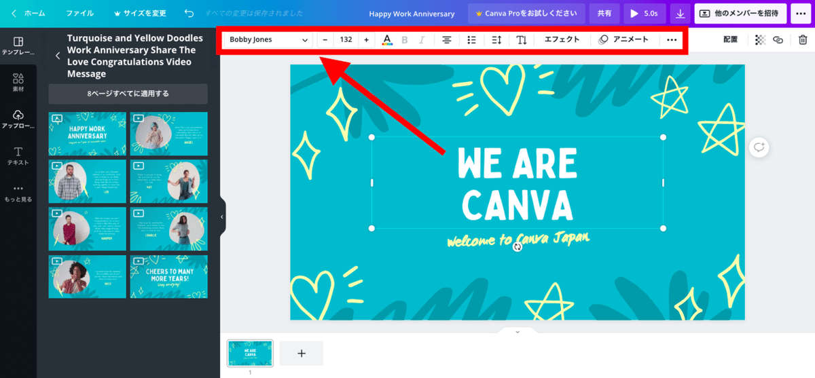815x378 pixels.
Task: Select Cheers To Many More Years thumbnail
Action: (168, 276)
